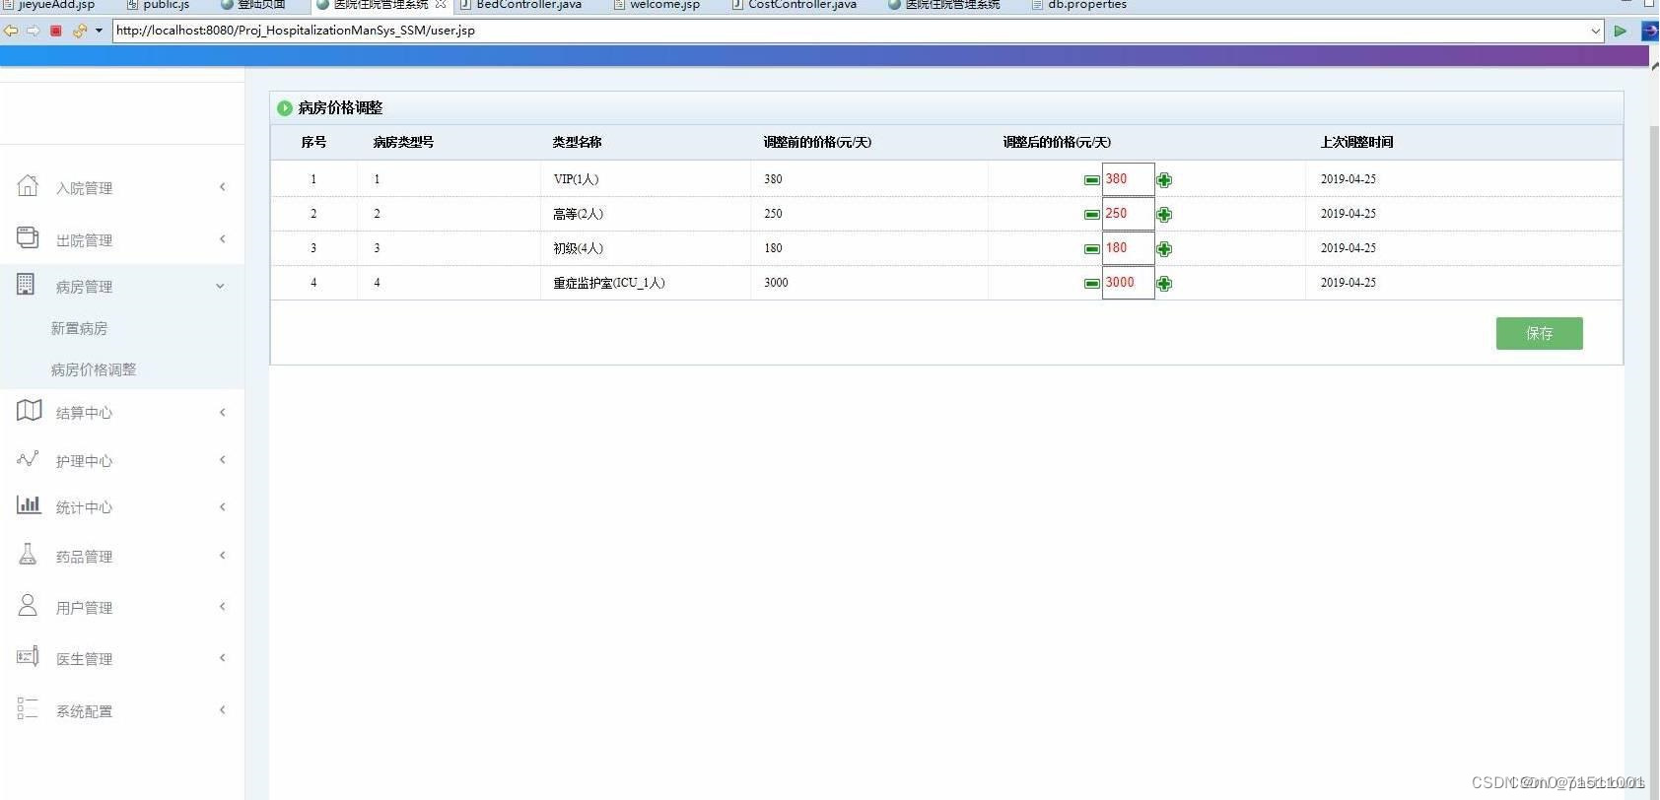Open the 入院管理 menu label
Viewport: 1660px width, 800px height.
pos(84,187)
